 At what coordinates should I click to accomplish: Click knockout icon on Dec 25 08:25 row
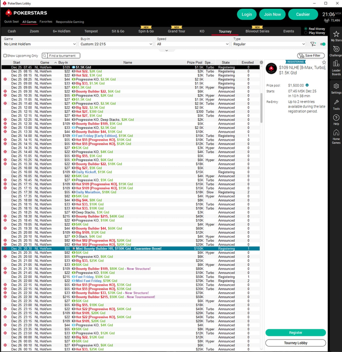point(5,79)
